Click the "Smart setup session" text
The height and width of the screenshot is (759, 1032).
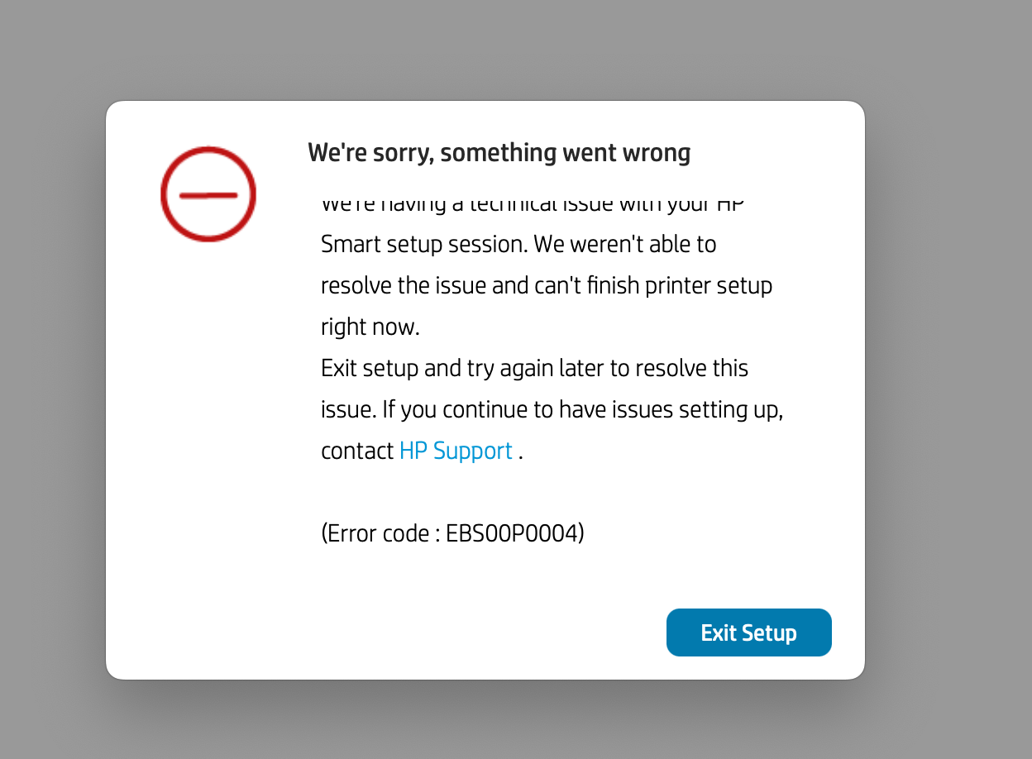click(423, 245)
